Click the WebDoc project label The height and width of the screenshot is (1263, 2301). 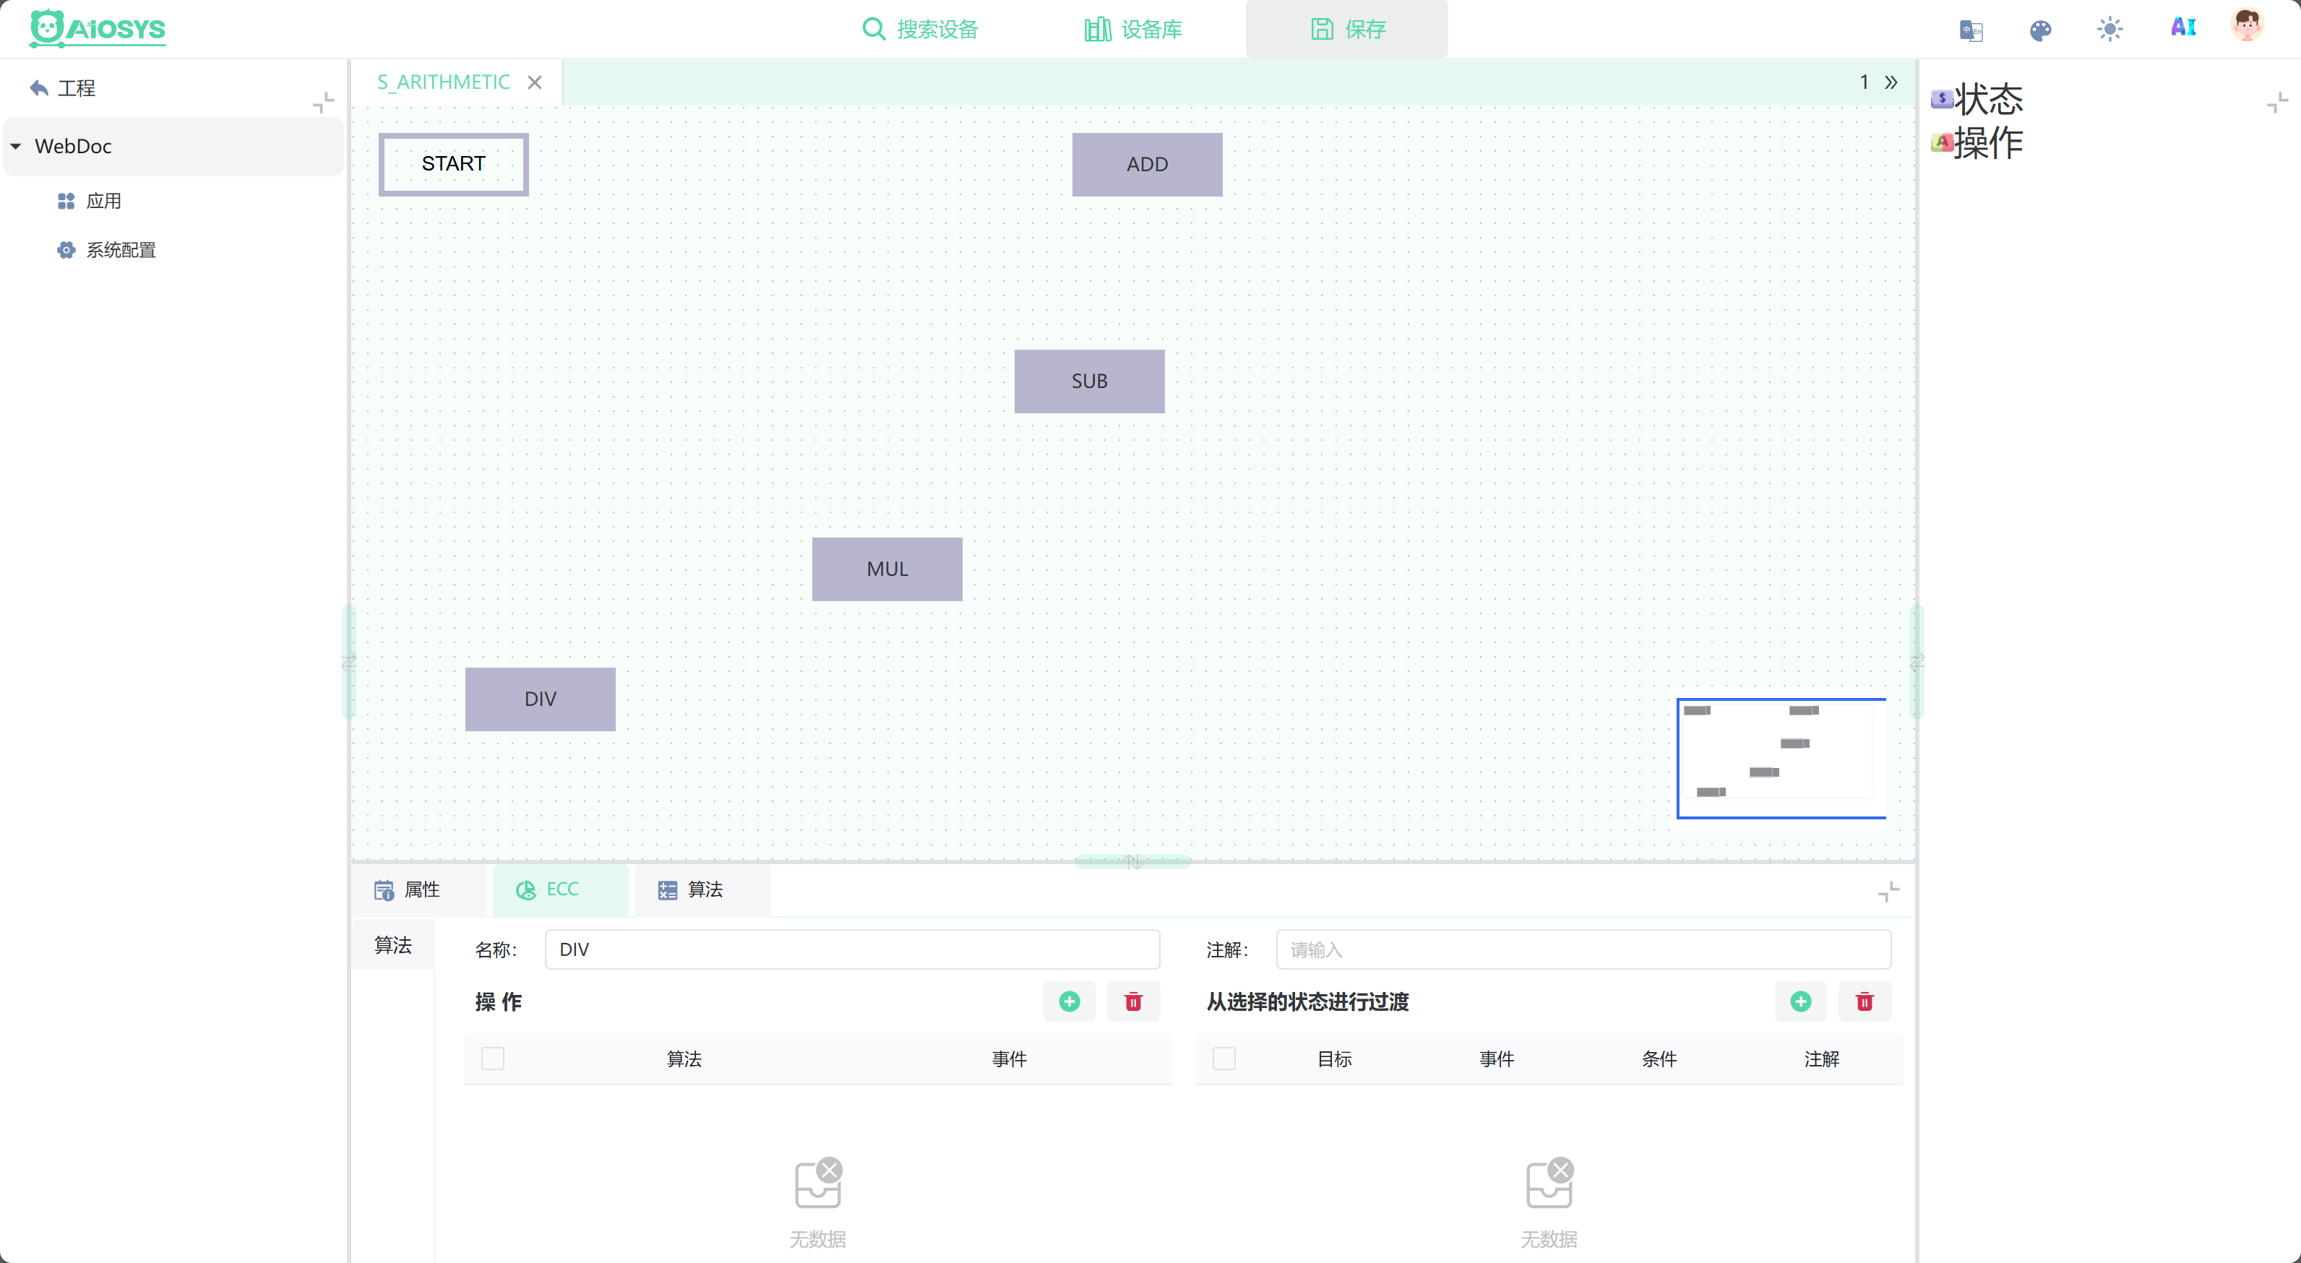[73, 146]
